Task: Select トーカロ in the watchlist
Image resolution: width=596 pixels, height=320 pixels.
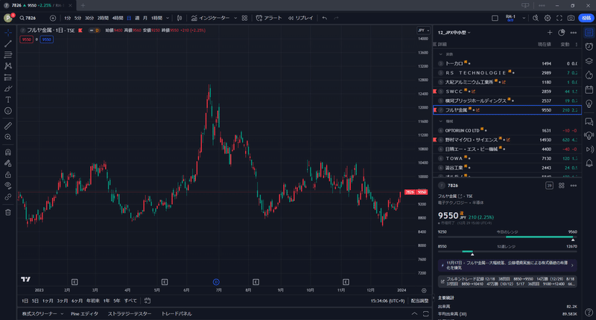Action: click(507, 63)
